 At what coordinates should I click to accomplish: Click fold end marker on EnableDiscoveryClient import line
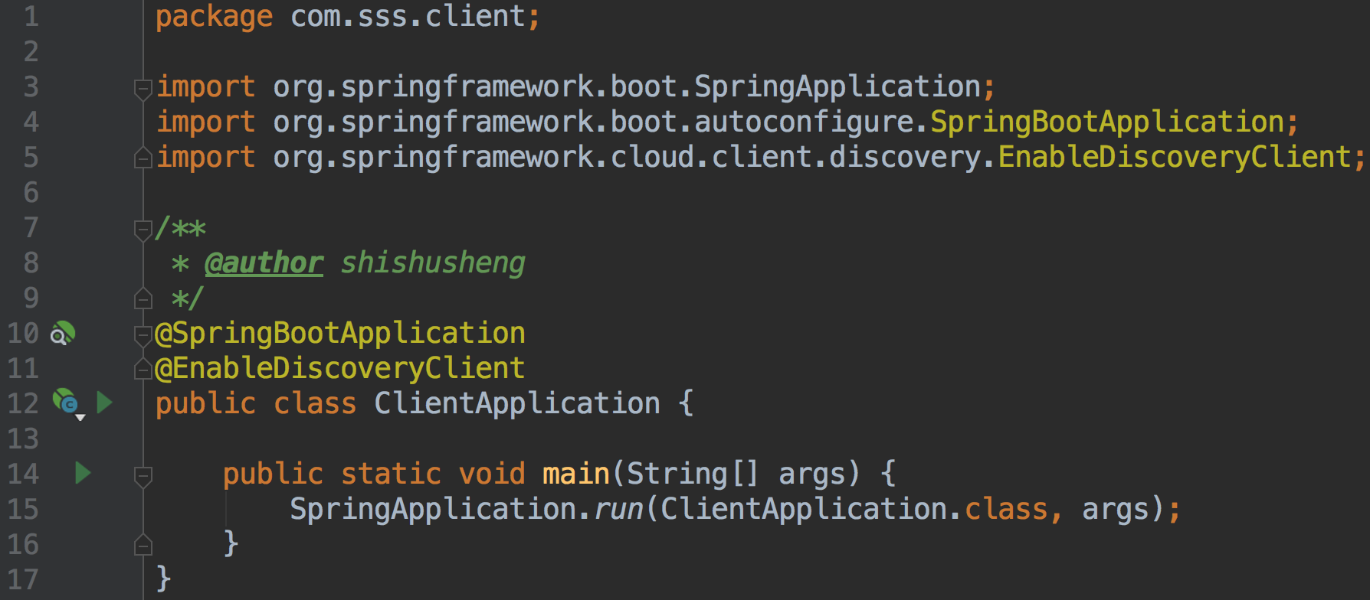click(x=143, y=158)
